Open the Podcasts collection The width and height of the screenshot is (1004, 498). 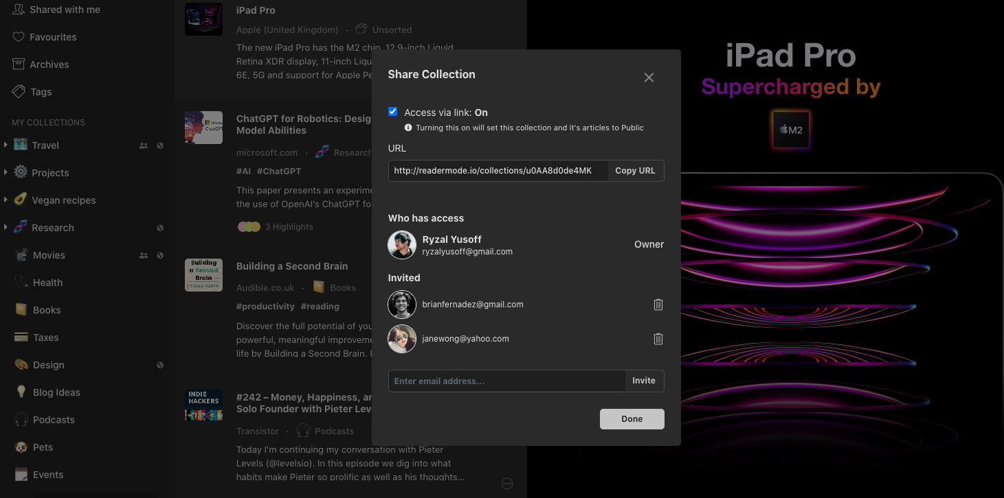(54, 420)
